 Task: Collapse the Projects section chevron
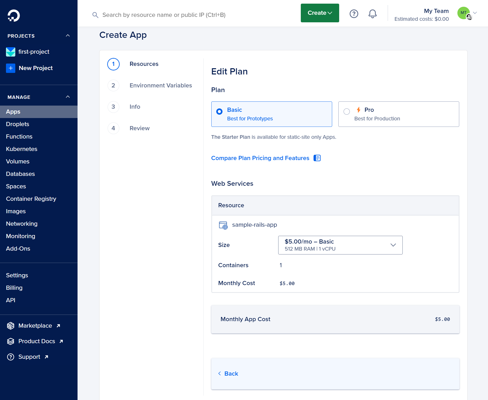click(68, 36)
